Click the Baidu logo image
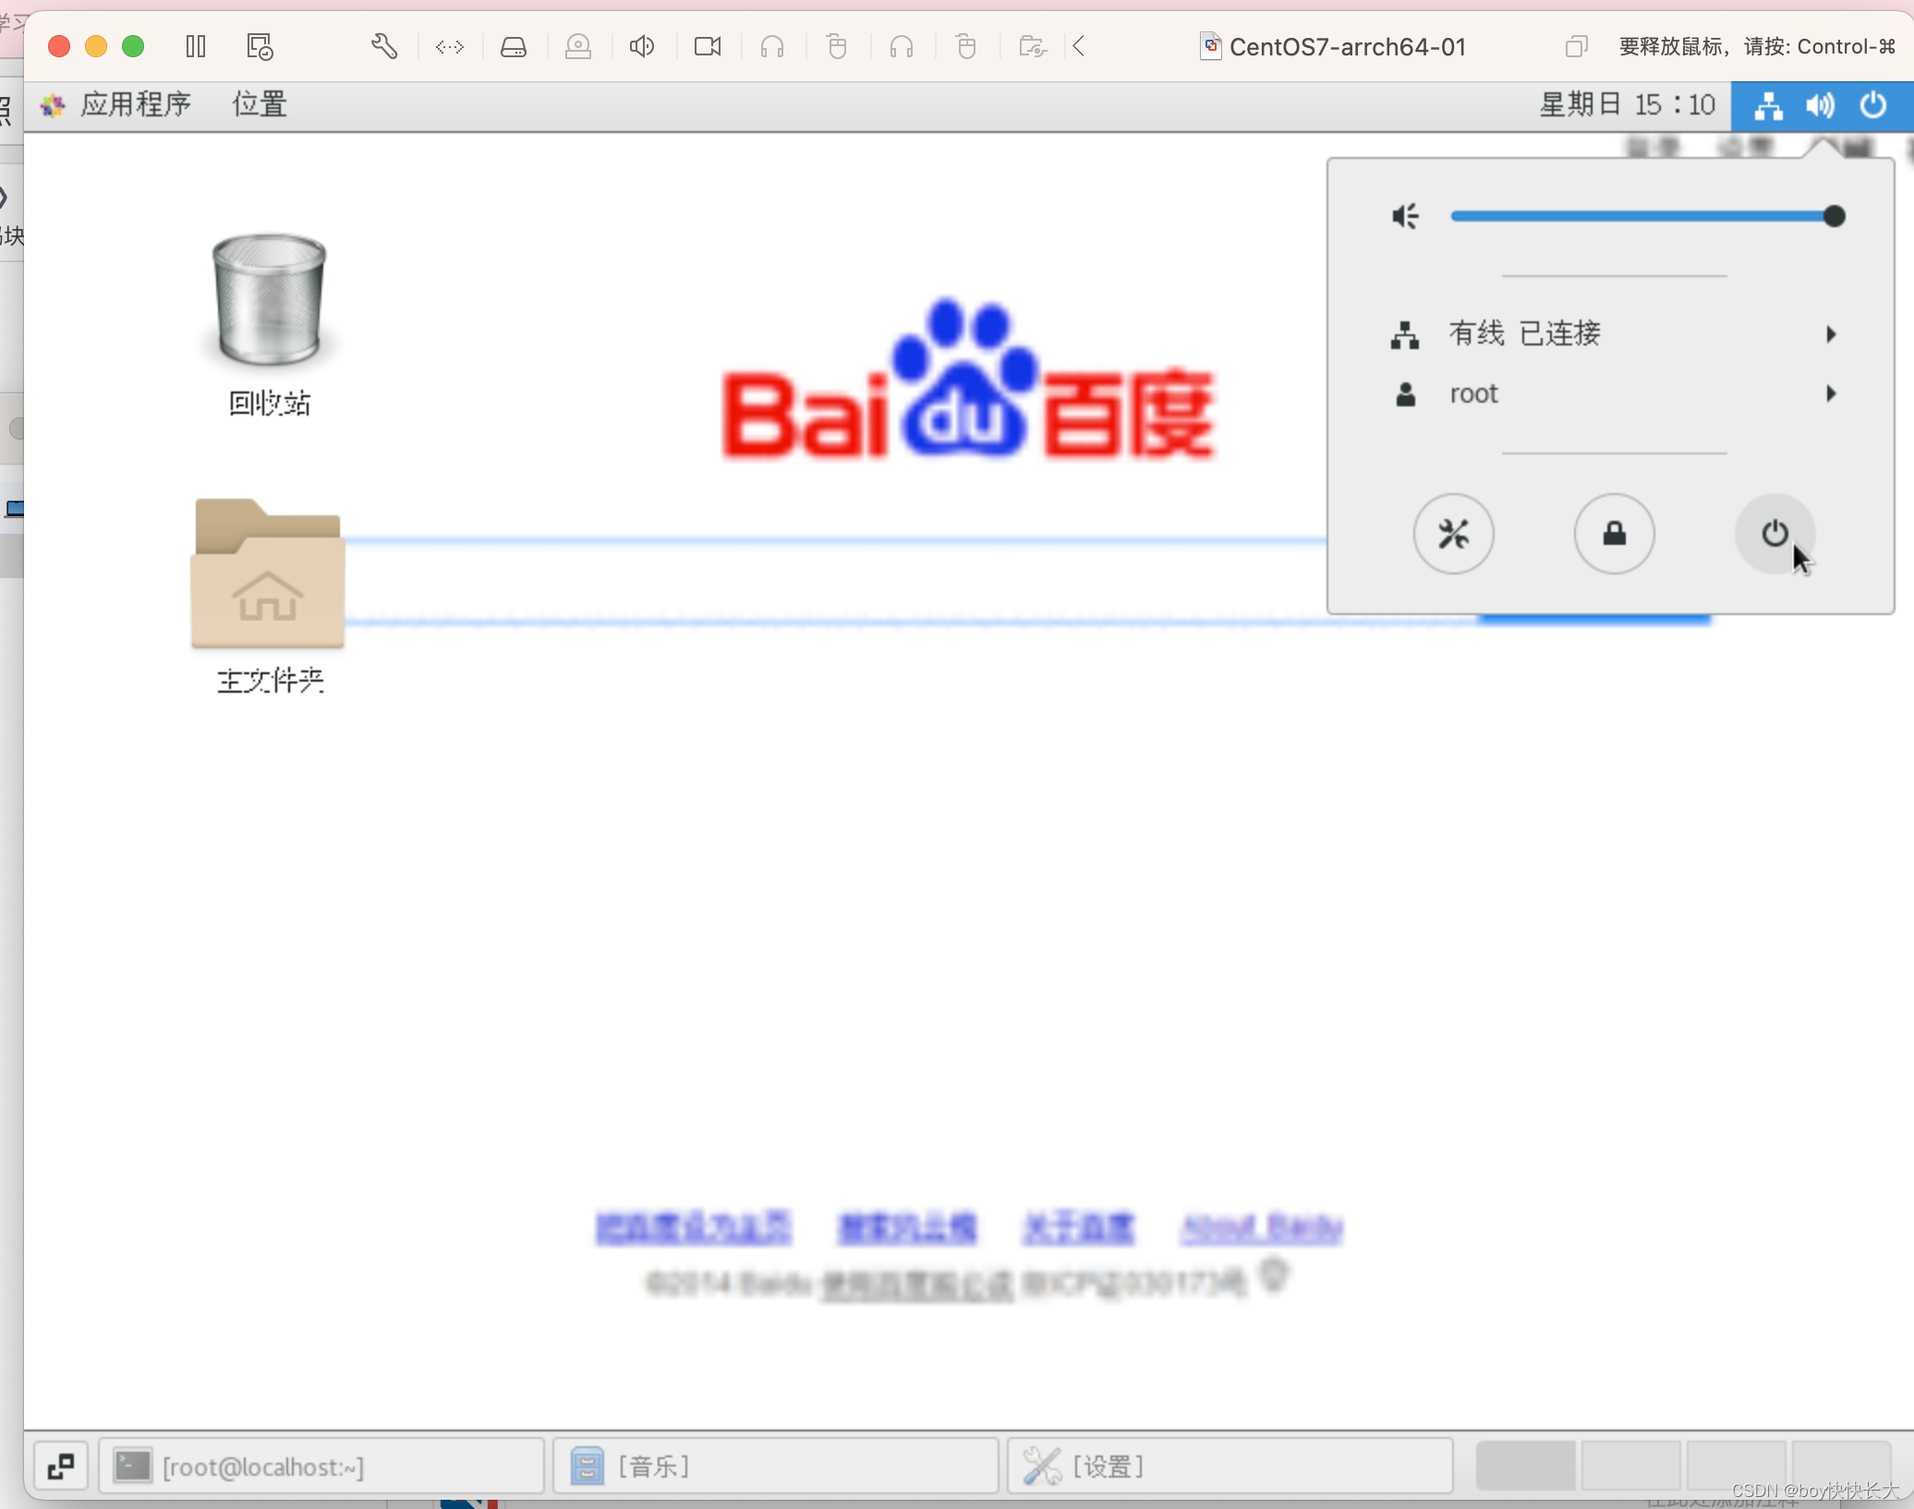The width and height of the screenshot is (1914, 1509). click(967, 380)
